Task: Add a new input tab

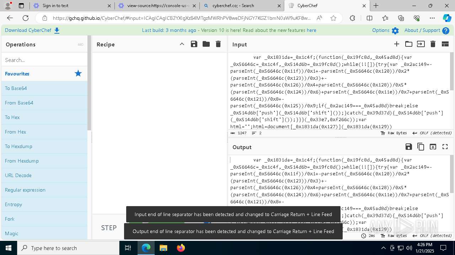Action: click(397, 44)
